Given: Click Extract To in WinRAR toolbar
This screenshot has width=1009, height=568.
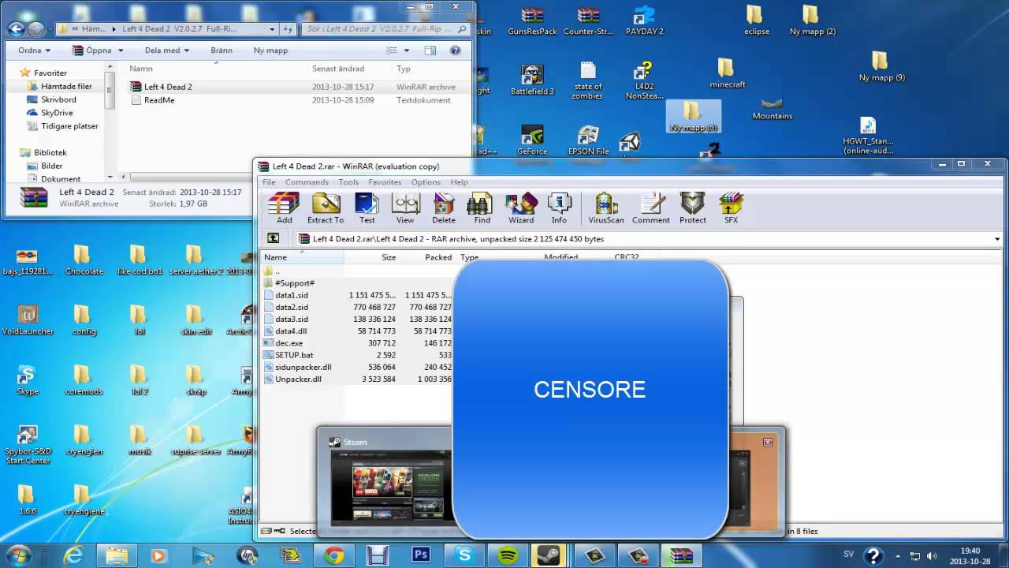Looking at the screenshot, I should pyautogui.click(x=326, y=208).
